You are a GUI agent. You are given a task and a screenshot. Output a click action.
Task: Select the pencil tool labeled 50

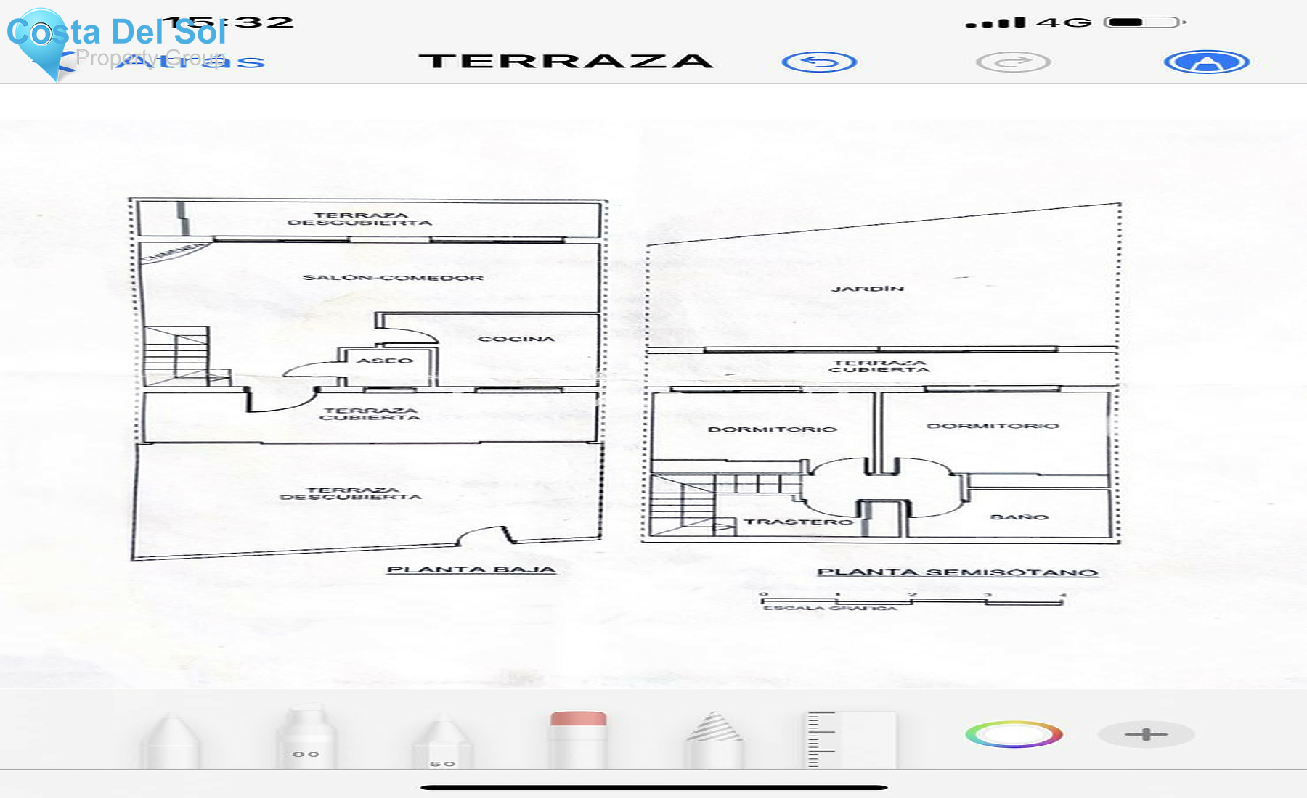point(442,740)
